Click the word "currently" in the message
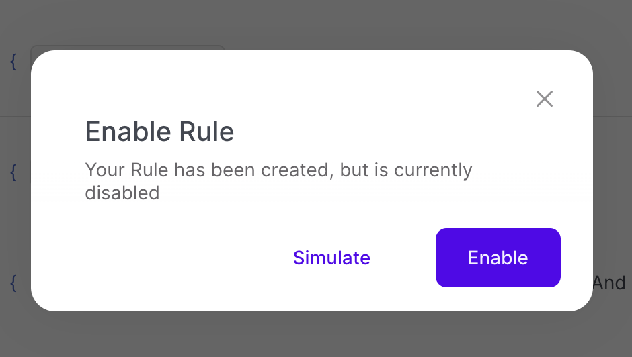Viewport: 632px width, 357px height. point(433,170)
